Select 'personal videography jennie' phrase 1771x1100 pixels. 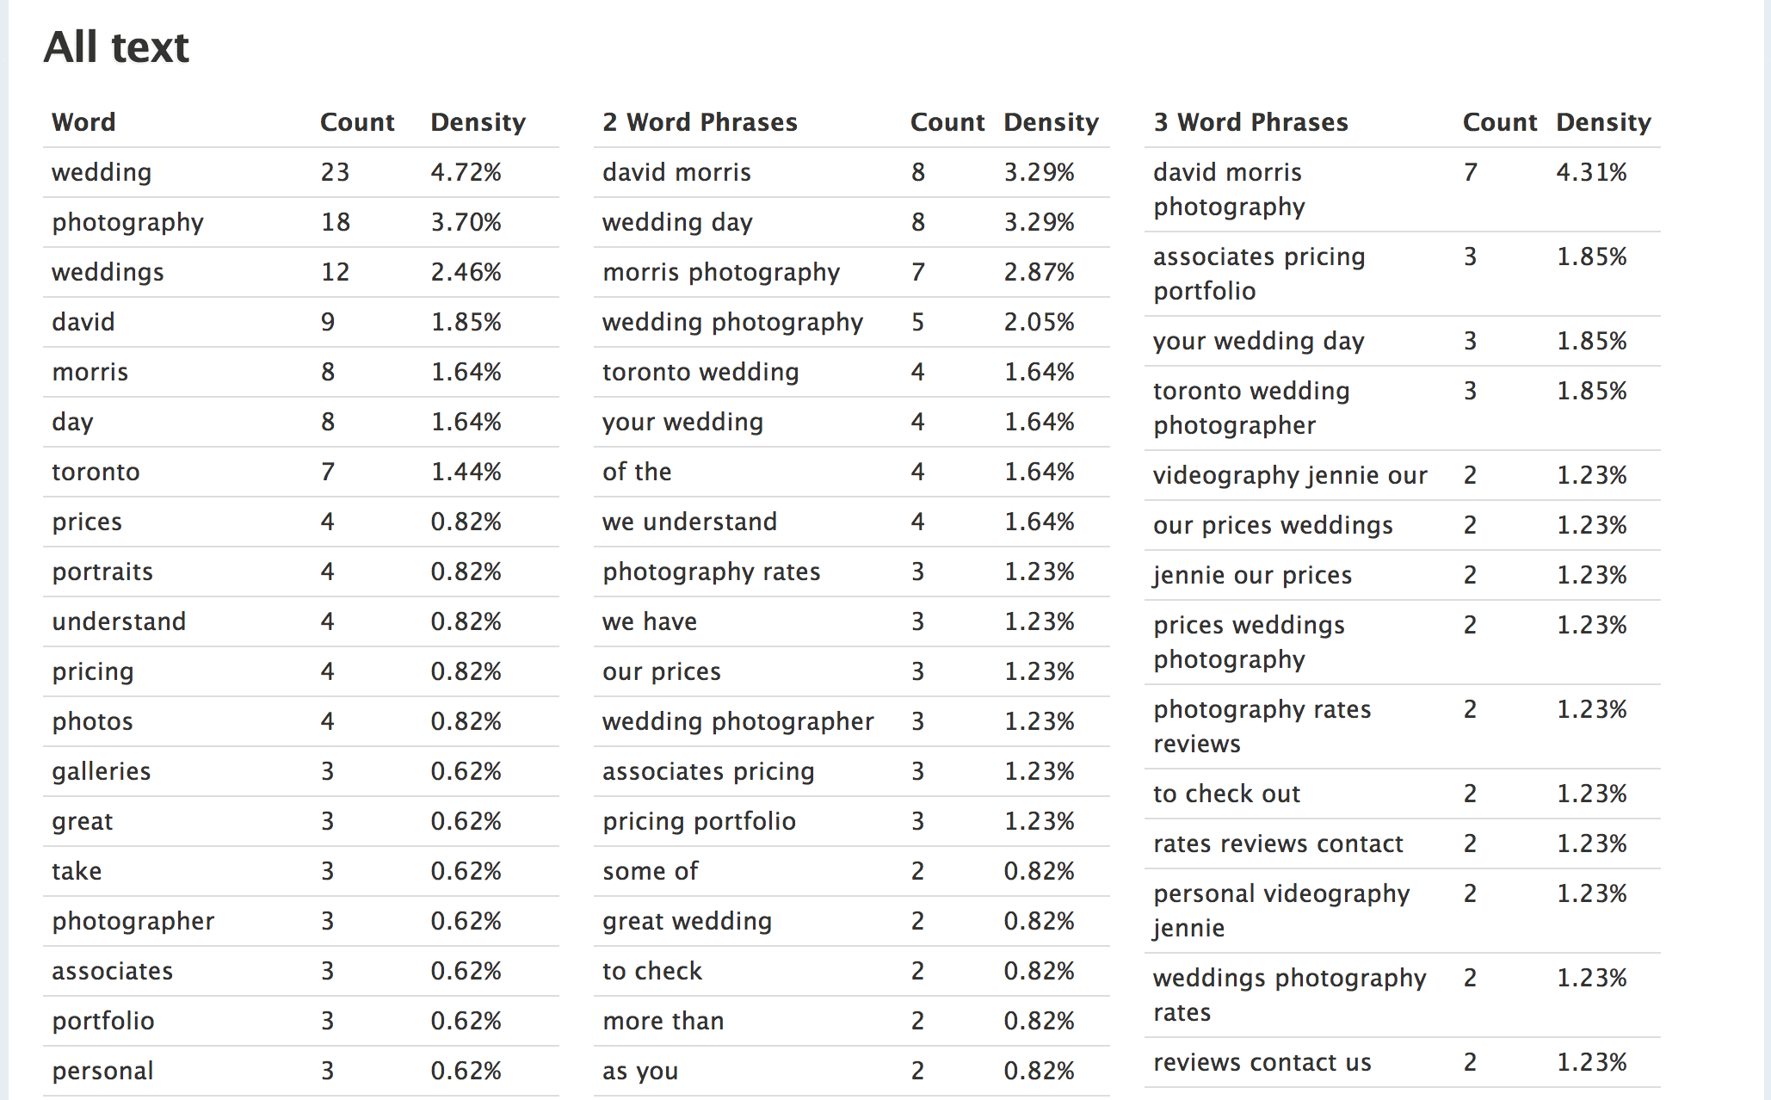point(1281,911)
